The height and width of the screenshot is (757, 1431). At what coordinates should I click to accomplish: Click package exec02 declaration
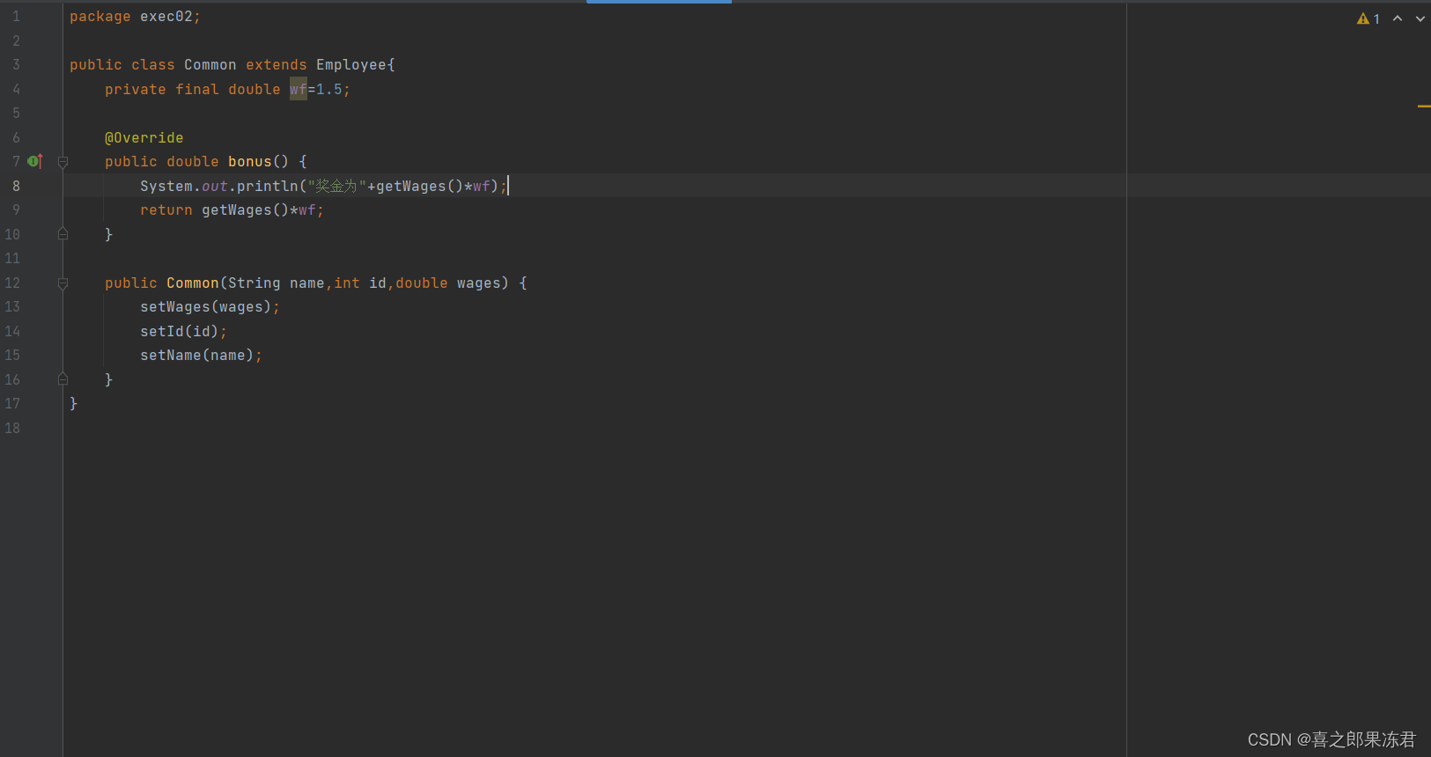coord(135,17)
